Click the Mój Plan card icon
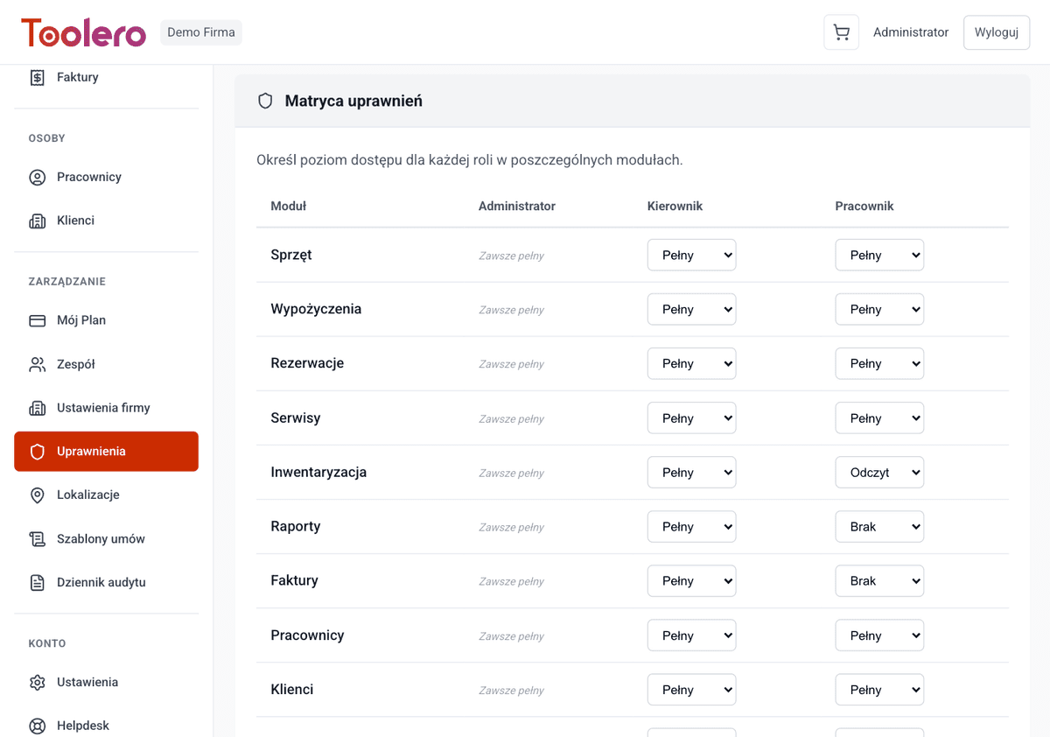Image resolution: width=1050 pixels, height=737 pixels. (37, 320)
